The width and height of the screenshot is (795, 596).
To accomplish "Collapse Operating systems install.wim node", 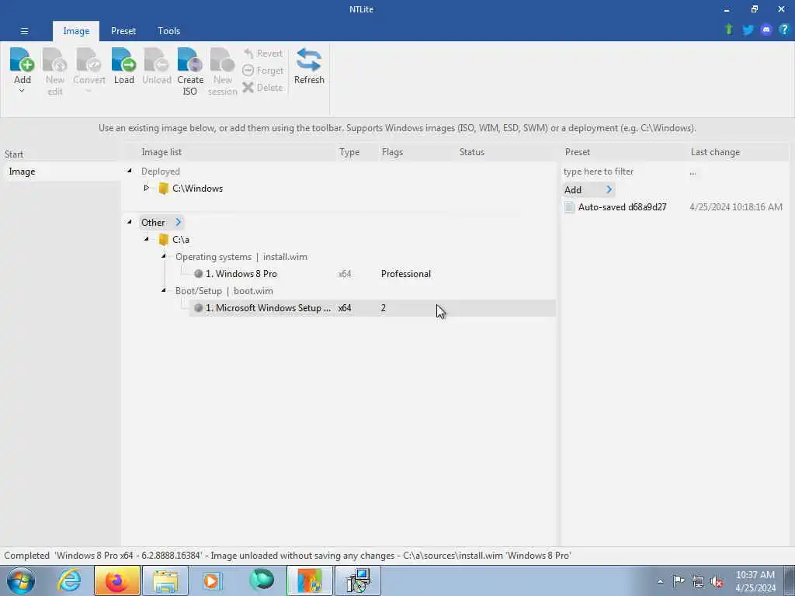I will coord(163,256).
